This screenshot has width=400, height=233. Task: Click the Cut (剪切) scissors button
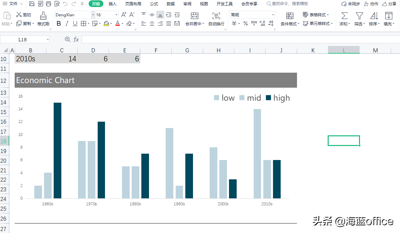point(24,15)
